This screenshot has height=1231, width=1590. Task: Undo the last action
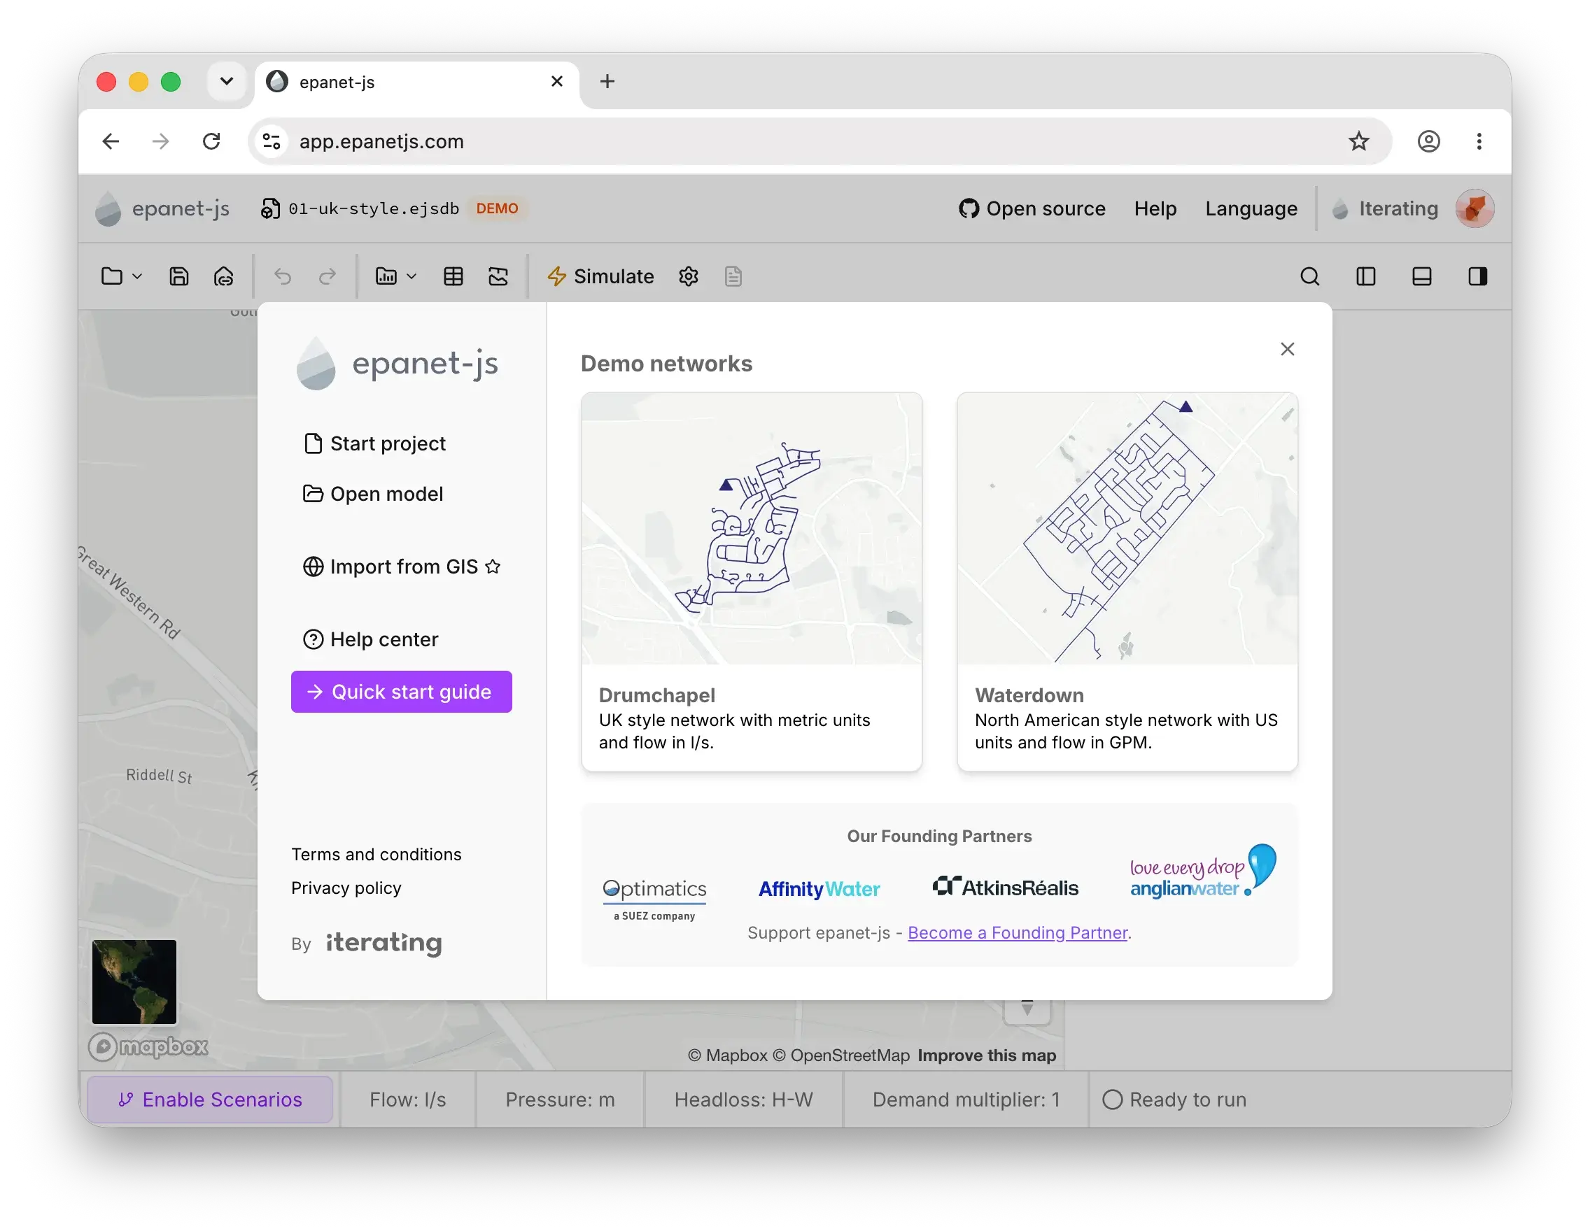(x=283, y=276)
